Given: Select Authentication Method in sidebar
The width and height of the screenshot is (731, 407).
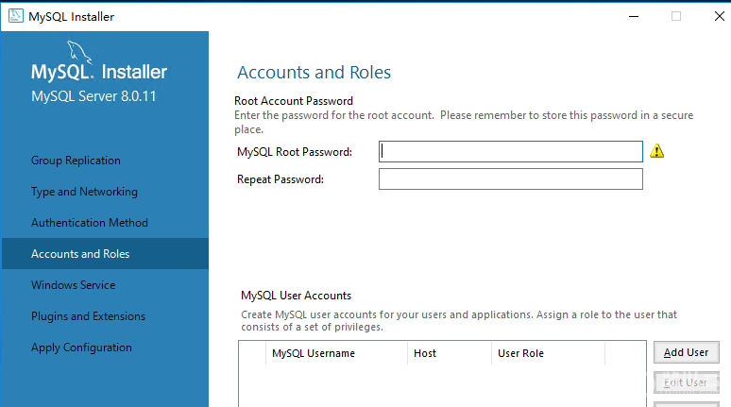Looking at the screenshot, I should click(90, 223).
